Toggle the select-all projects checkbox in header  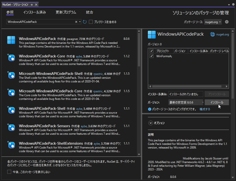point(151,51)
